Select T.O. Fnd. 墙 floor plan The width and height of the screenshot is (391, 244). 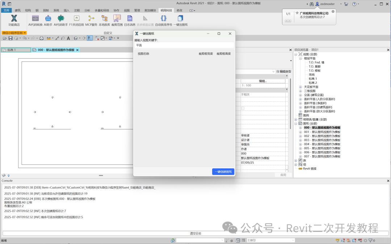point(316,63)
